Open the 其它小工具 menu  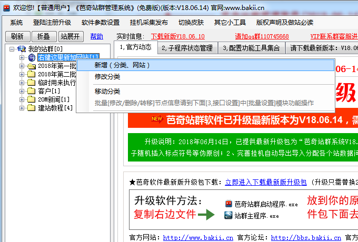coord(230,22)
